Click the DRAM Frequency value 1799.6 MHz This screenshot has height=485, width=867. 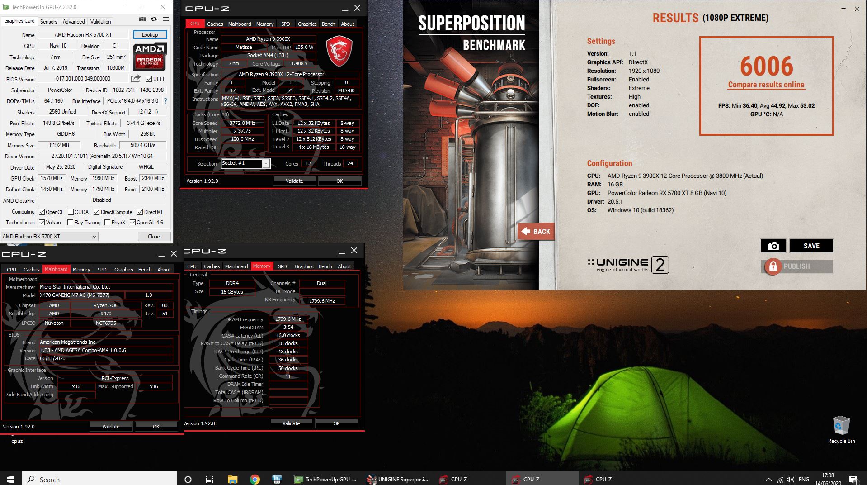tap(288, 319)
